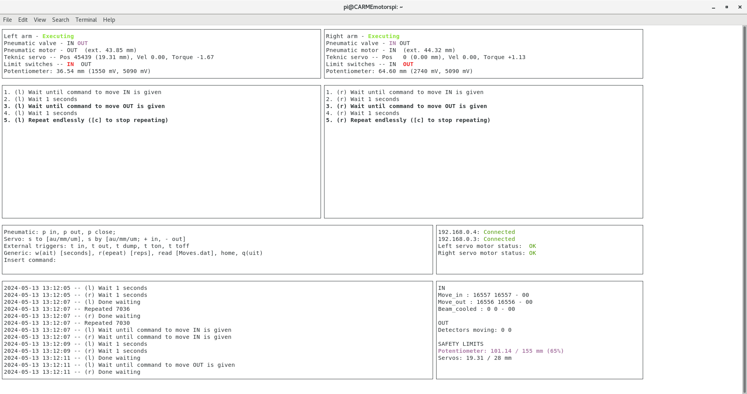747x394 pixels.
Task: Minimize the terminal window
Action: (x=714, y=7)
